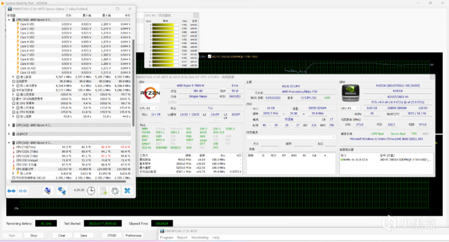Click the networked computers icon
Viewport: 449px width, 242px height.
(x=61, y=191)
